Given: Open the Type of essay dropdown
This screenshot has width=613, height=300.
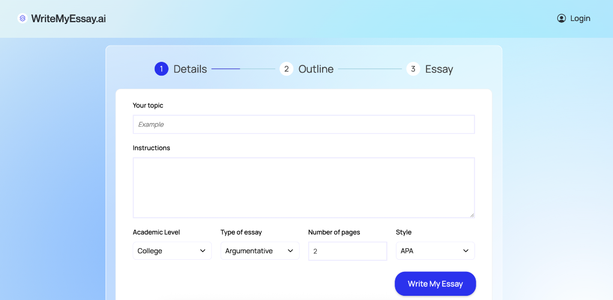Looking at the screenshot, I should tap(260, 251).
